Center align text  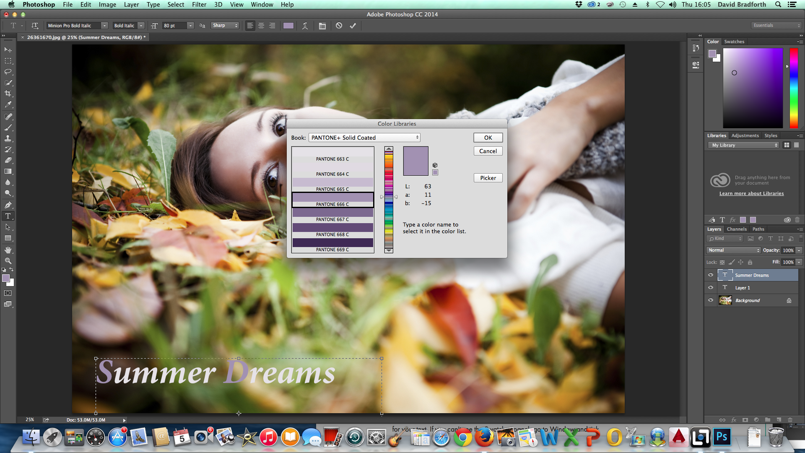coord(261,26)
